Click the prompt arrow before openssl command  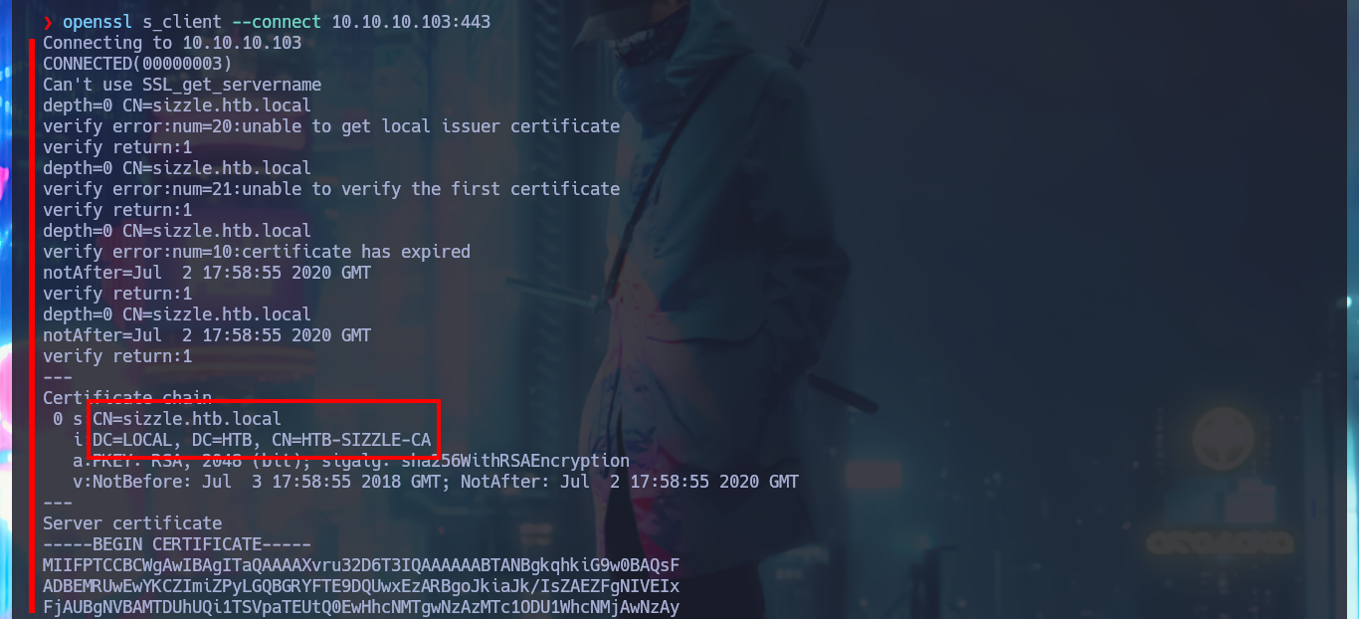pos(48,22)
